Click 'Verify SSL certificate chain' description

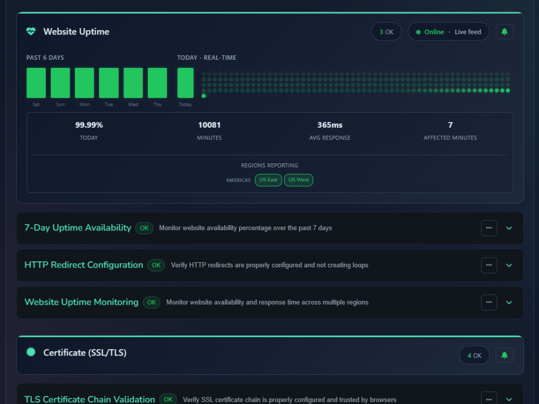(x=289, y=400)
